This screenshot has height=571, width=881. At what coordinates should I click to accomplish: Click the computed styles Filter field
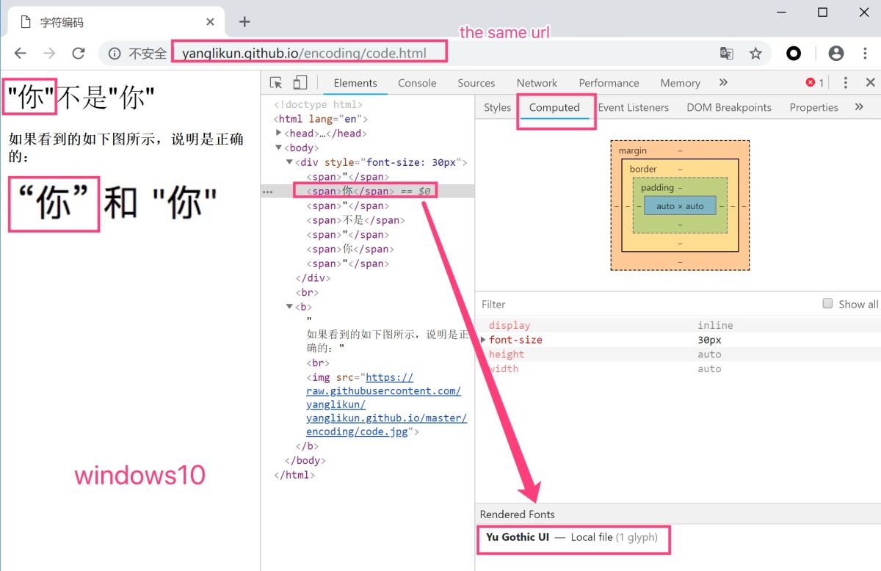tap(646, 304)
